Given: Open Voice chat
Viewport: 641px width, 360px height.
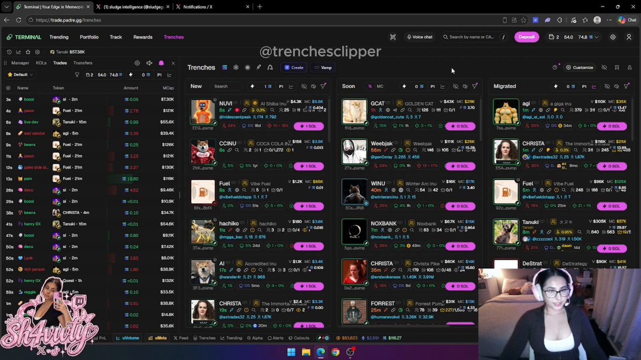Looking at the screenshot, I should coord(420,37).
